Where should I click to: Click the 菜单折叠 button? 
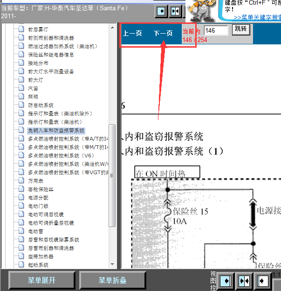pyautogui.click(x=113, y=280)
